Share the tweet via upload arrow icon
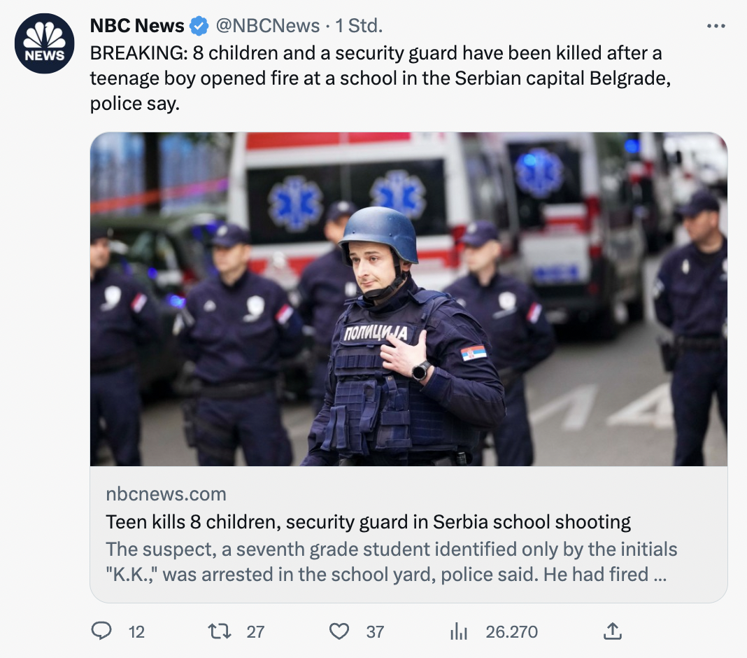Screen dimensions: 747x658 tap(612, 631)
